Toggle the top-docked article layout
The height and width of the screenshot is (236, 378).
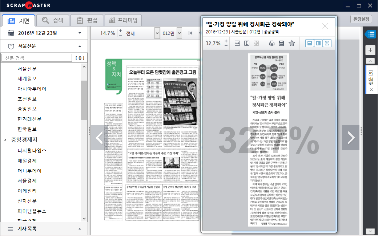pos(309,43)
